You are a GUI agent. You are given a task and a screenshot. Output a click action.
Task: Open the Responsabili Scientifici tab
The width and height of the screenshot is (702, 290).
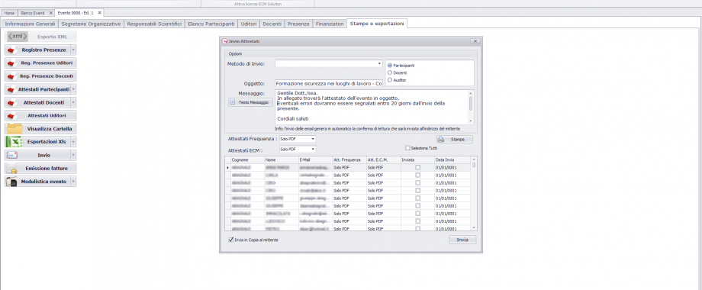[x=154, y=24]
